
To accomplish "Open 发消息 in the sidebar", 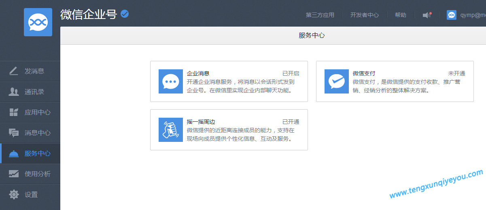I will tap(30, 71).
